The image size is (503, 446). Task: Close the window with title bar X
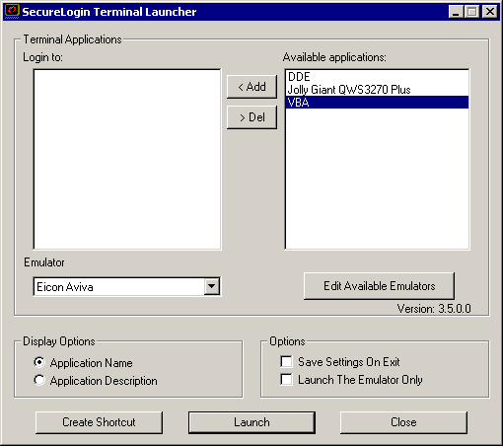point(490,12)
